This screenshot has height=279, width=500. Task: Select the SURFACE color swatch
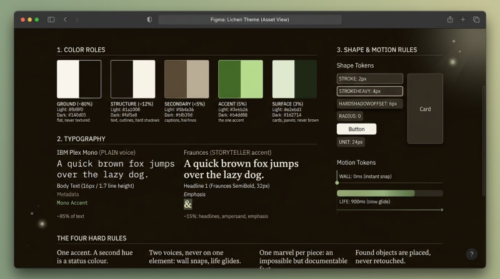coord(294,79)
